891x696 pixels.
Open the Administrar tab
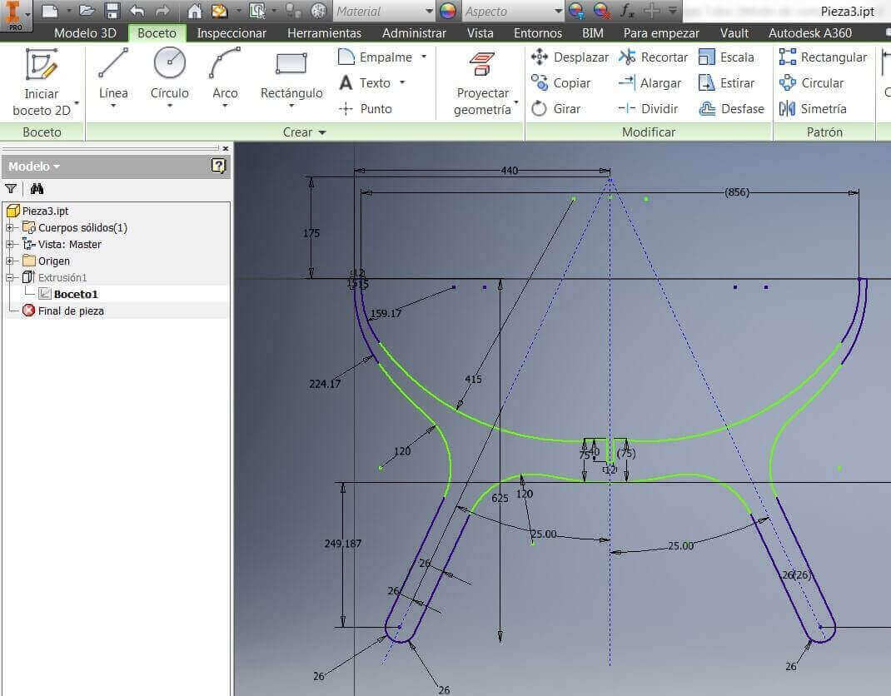pos(414,33)
